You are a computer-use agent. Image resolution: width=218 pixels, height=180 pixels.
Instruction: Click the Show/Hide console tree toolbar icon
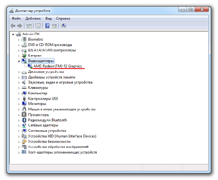(29, 26)
